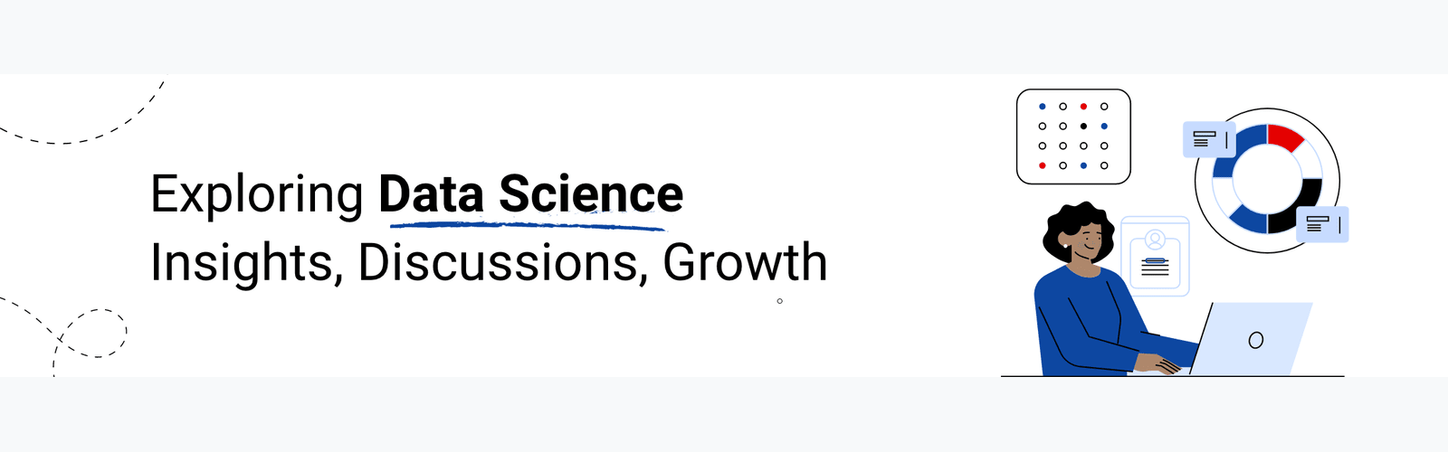Click the word "Exploring" in the heading

tap(257, 195)
